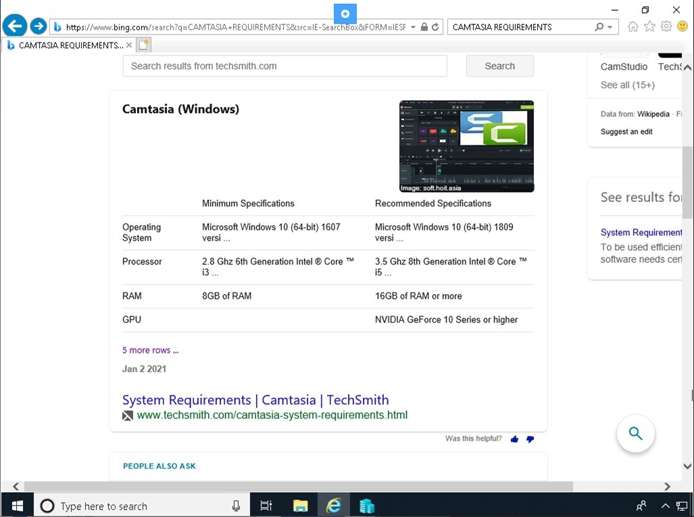Click the horizontal scrollbar left arrow

[16, 487]
